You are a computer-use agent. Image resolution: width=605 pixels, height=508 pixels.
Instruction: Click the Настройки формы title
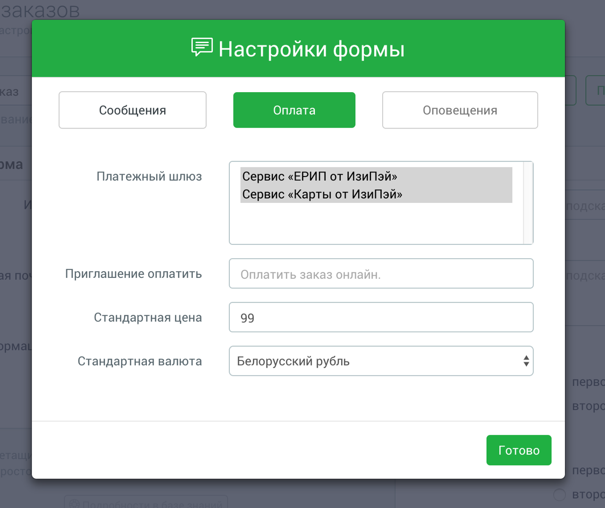pyautogui.click(x=312, y=49)
